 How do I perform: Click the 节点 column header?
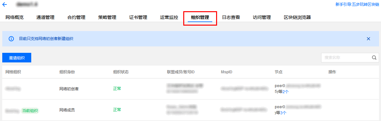pos(279,72)
